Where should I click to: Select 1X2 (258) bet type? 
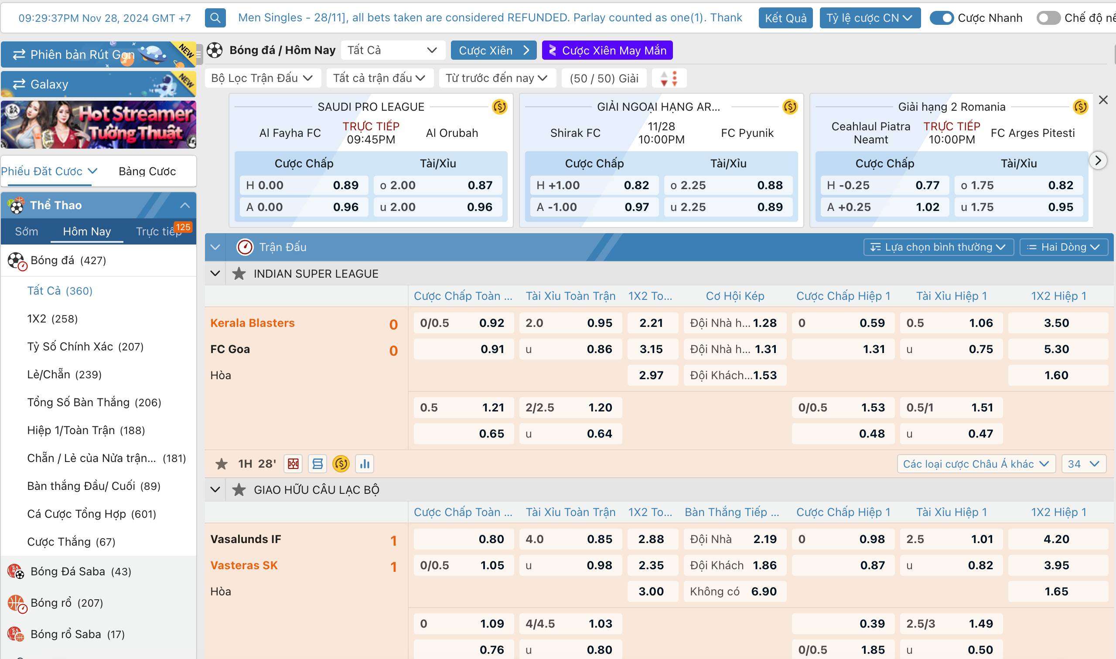[52, 319]
